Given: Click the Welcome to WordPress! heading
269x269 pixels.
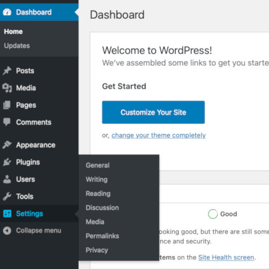Looking at the screenshot, I should (x=157, y=51).
